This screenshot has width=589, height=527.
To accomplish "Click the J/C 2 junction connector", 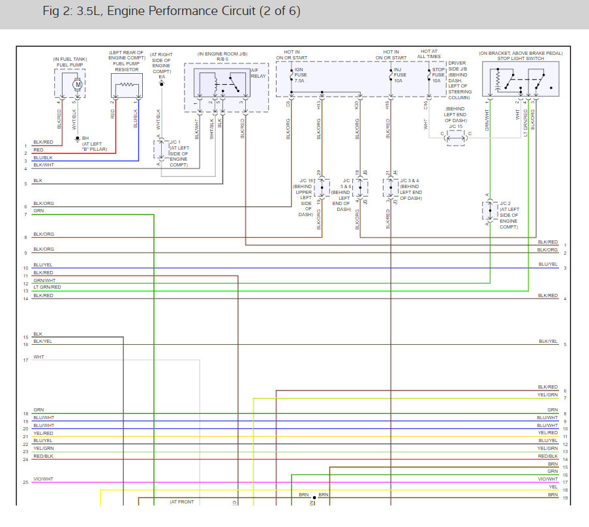I will pyautogui.click(x=490, y=211).
